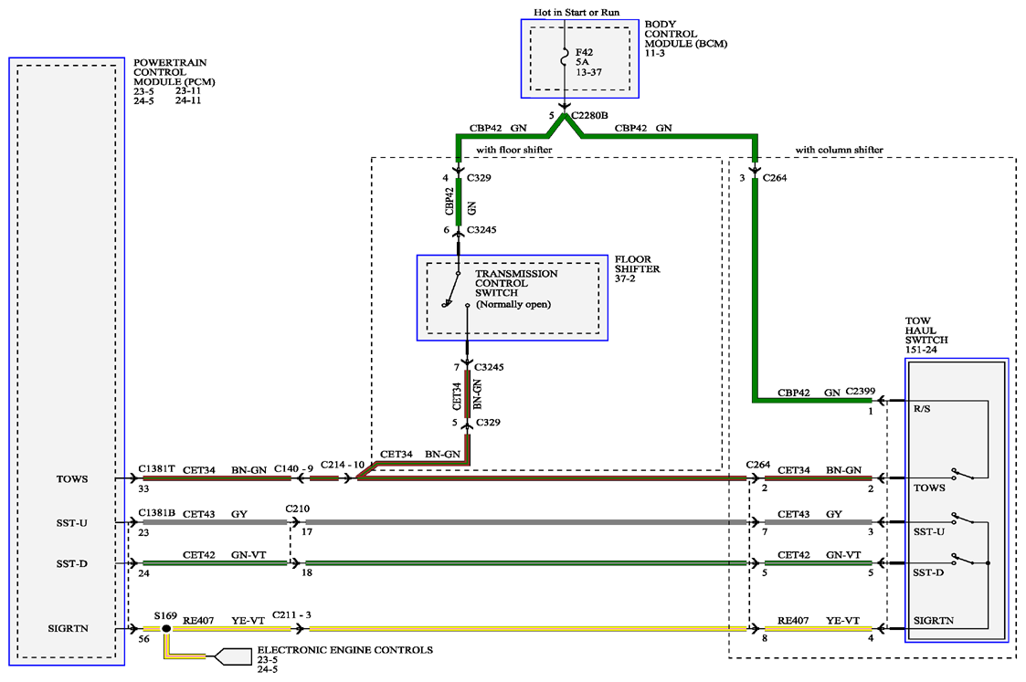The width and height of the screenshot is (1026, 682).
Task: Click the 'R/S' terminal label
Action: (x=922, y=409)
